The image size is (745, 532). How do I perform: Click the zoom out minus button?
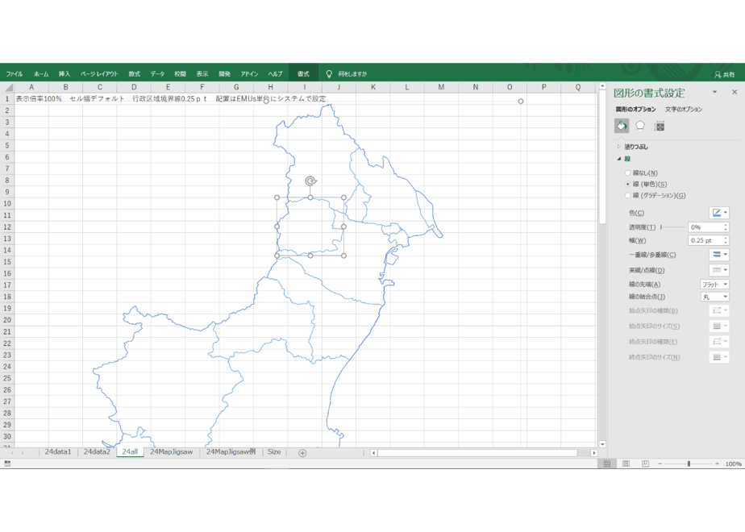pos(660,463)
